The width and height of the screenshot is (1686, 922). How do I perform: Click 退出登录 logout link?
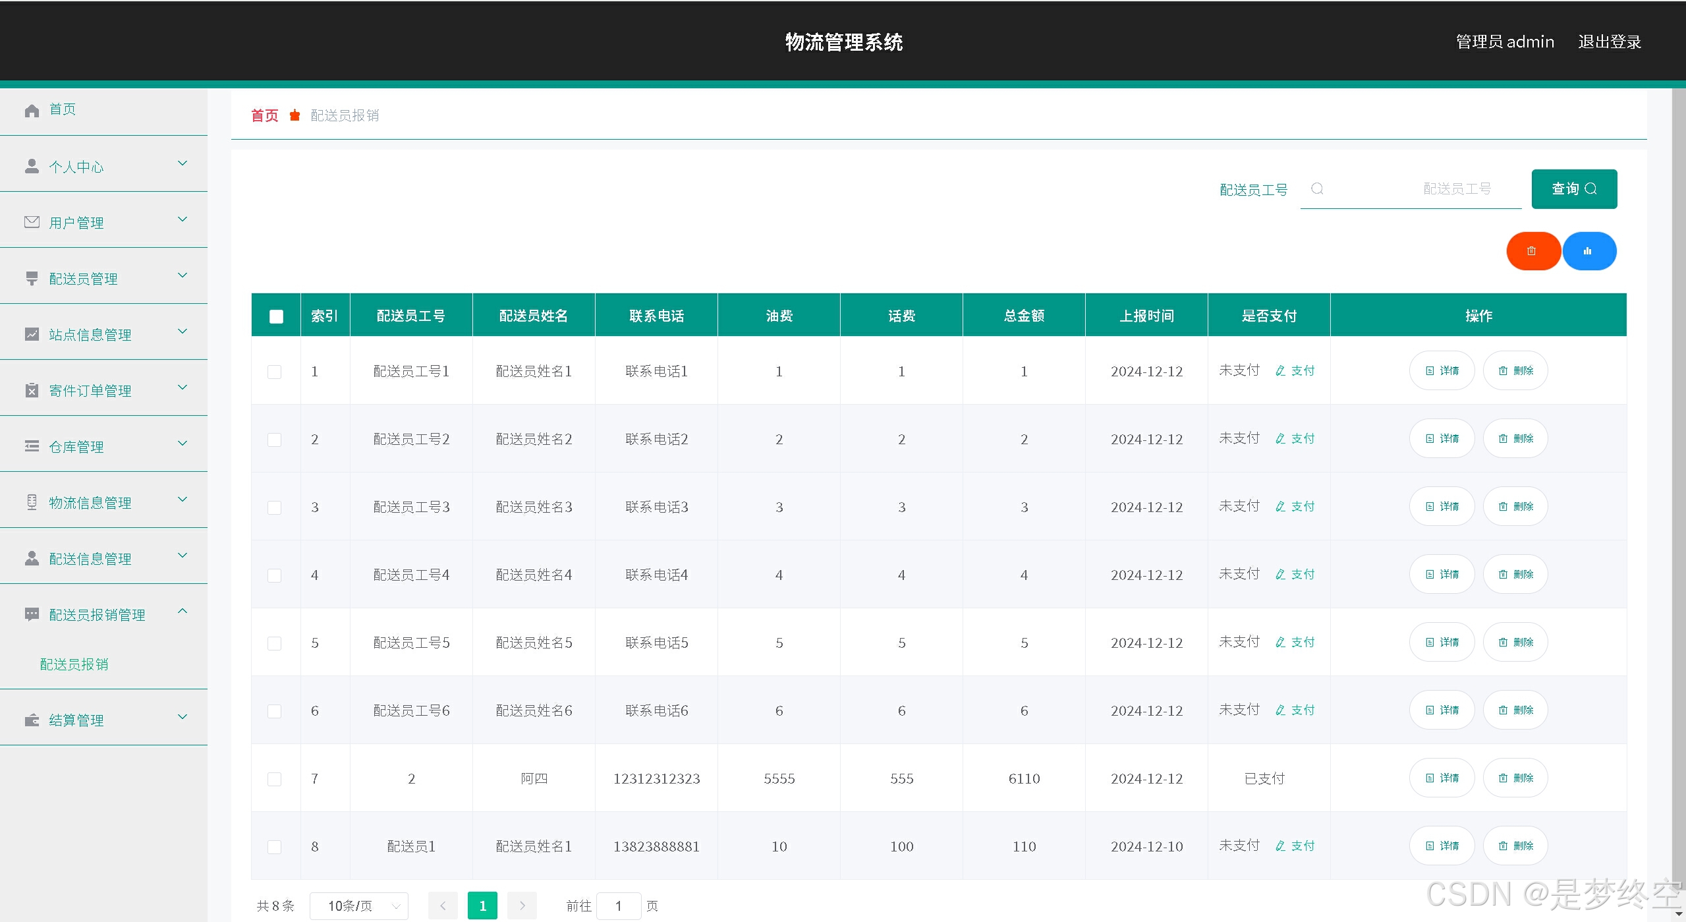click(x=1609, y=42)
